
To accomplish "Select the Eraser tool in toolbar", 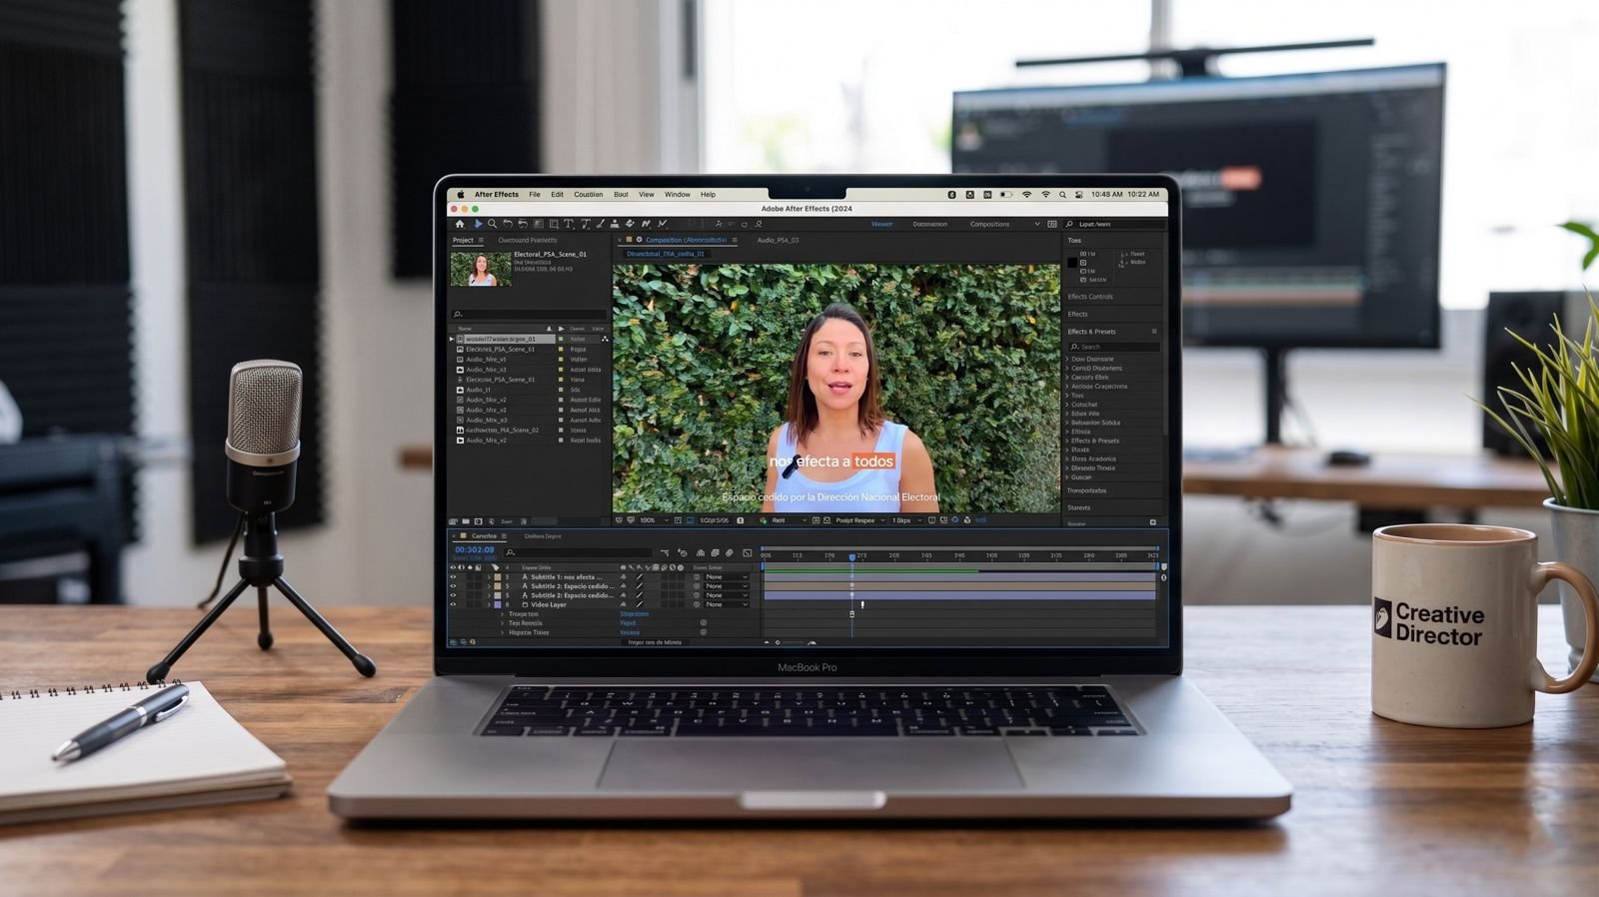I will (x=630, y=224).
